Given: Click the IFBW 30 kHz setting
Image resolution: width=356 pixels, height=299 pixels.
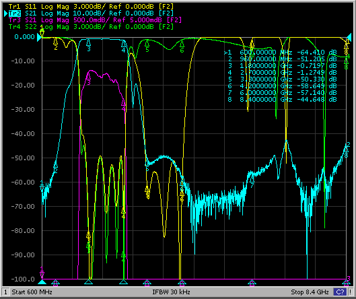Looking at the screenshot, I should 171,292.
